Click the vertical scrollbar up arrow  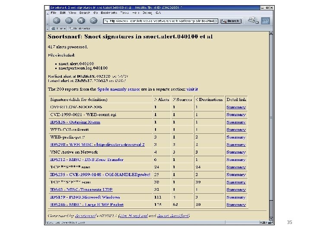(271, 33)
